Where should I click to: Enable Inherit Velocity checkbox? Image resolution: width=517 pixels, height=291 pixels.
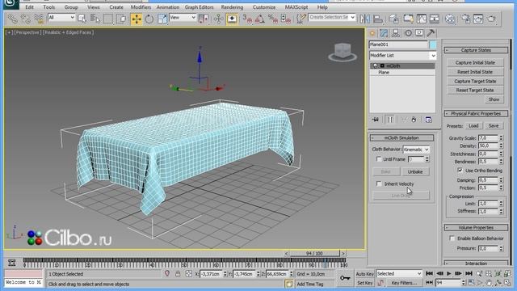(379, 183)
